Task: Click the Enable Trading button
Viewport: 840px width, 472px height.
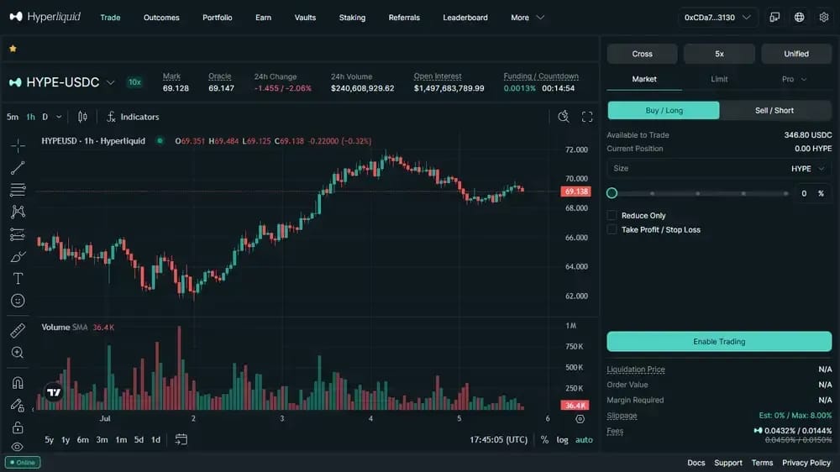Action: tap(719, 341)
